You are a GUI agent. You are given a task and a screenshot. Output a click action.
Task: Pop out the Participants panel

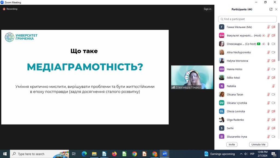click(x=271, y=9)
